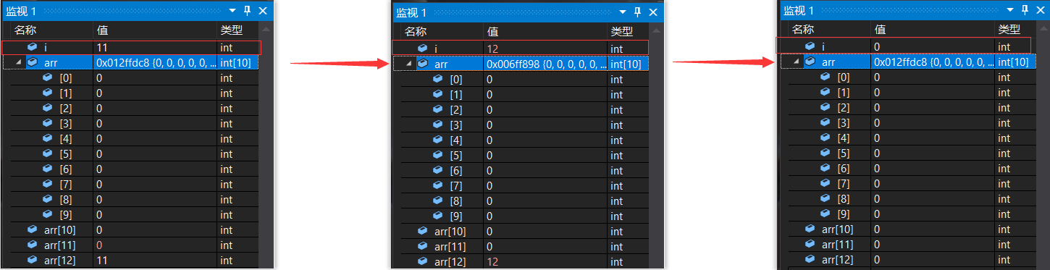
Task: Select int[10] type cell where i is 12
Action: 626,64
